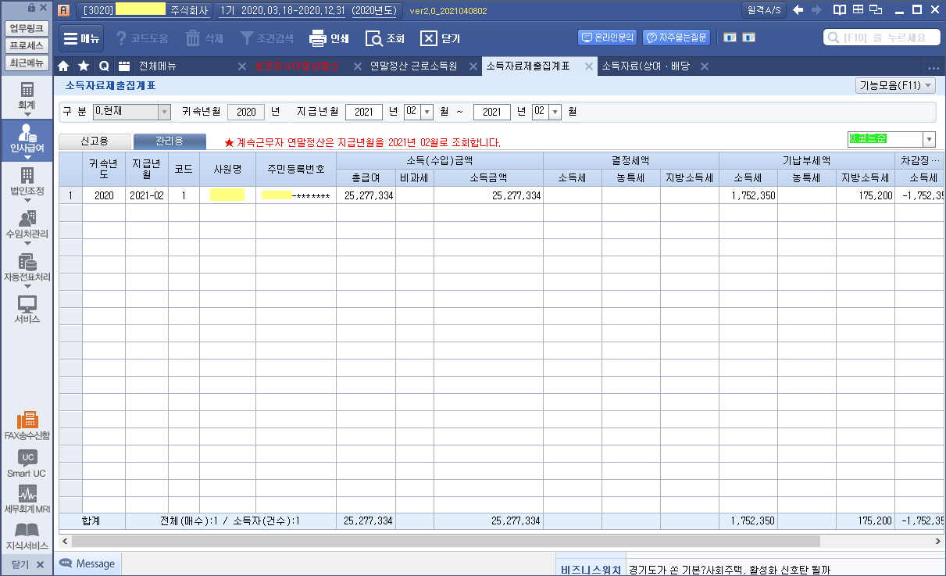The width and height of the screenshot is (946, 576).
Task: Click the 업무링크 button
Action: pyautogui.click(x=27, y=28)
